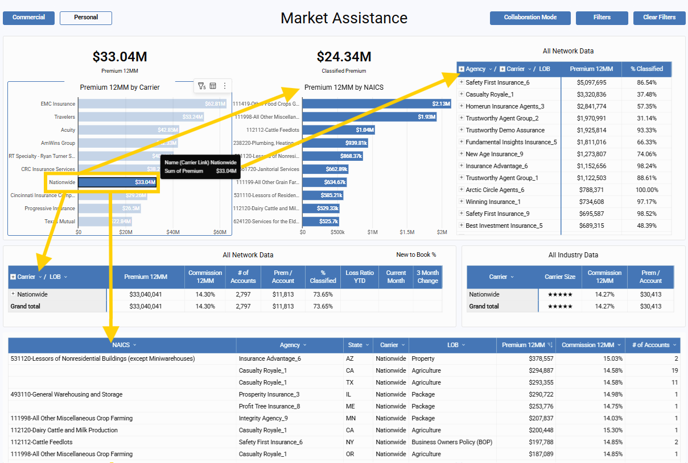688x463 pixels.
Task: Open the State column dropdown
Action: [368, 345]
